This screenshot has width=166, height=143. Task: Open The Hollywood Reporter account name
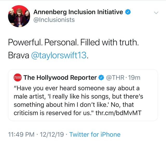(60, 77)
